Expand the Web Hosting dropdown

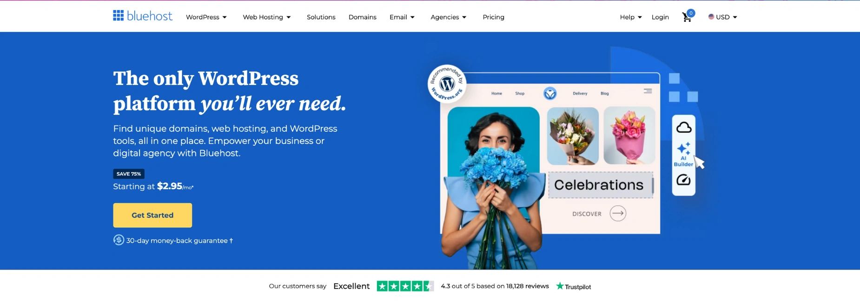click(267, 17)
